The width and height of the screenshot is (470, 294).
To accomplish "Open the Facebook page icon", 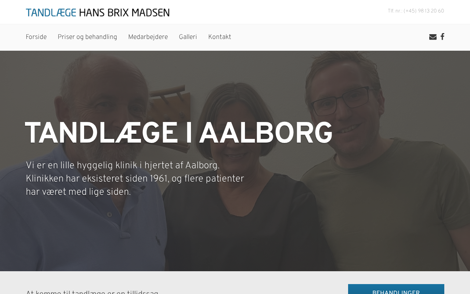I will click(442, 36).
